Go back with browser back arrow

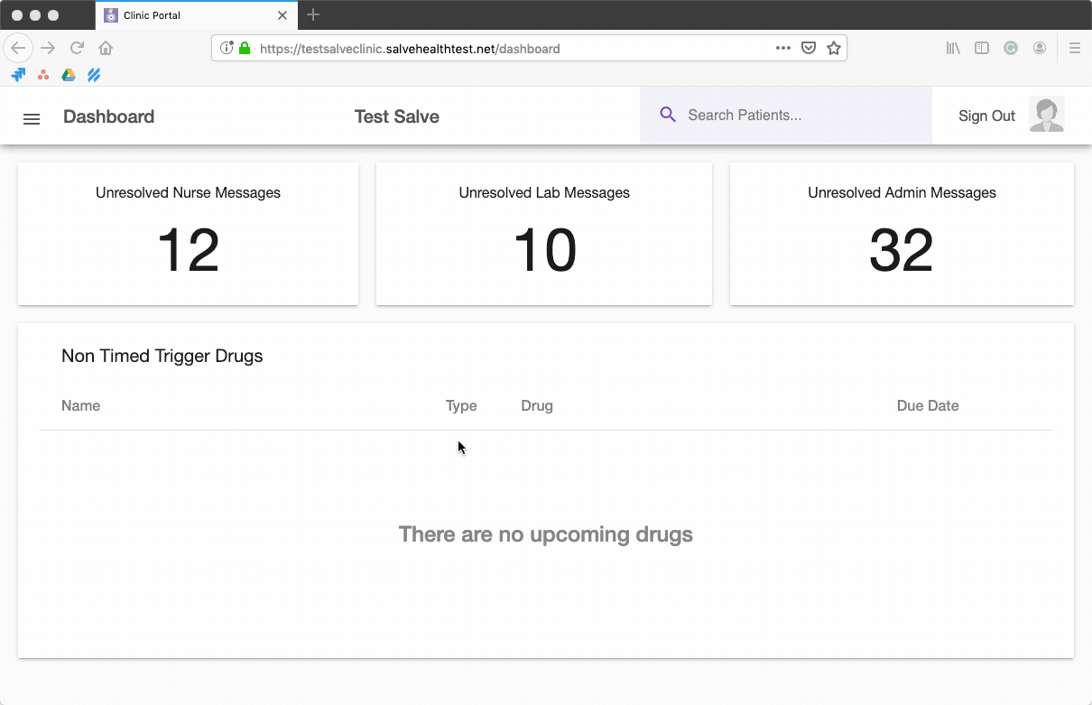(18, 48)
